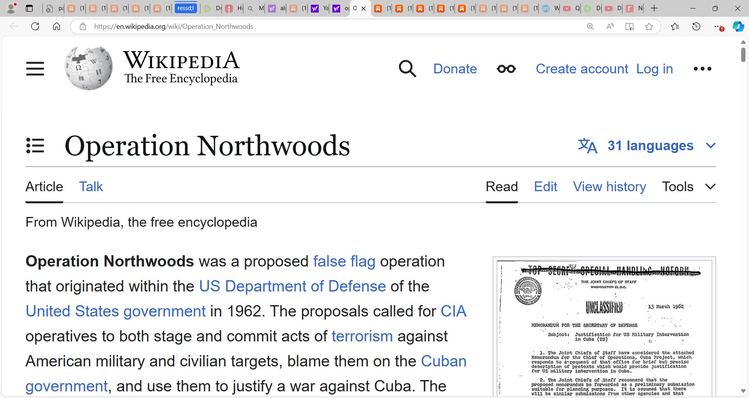Open the Copilot sidebar
Screen dimensions: 749x398
coord(738,27)
